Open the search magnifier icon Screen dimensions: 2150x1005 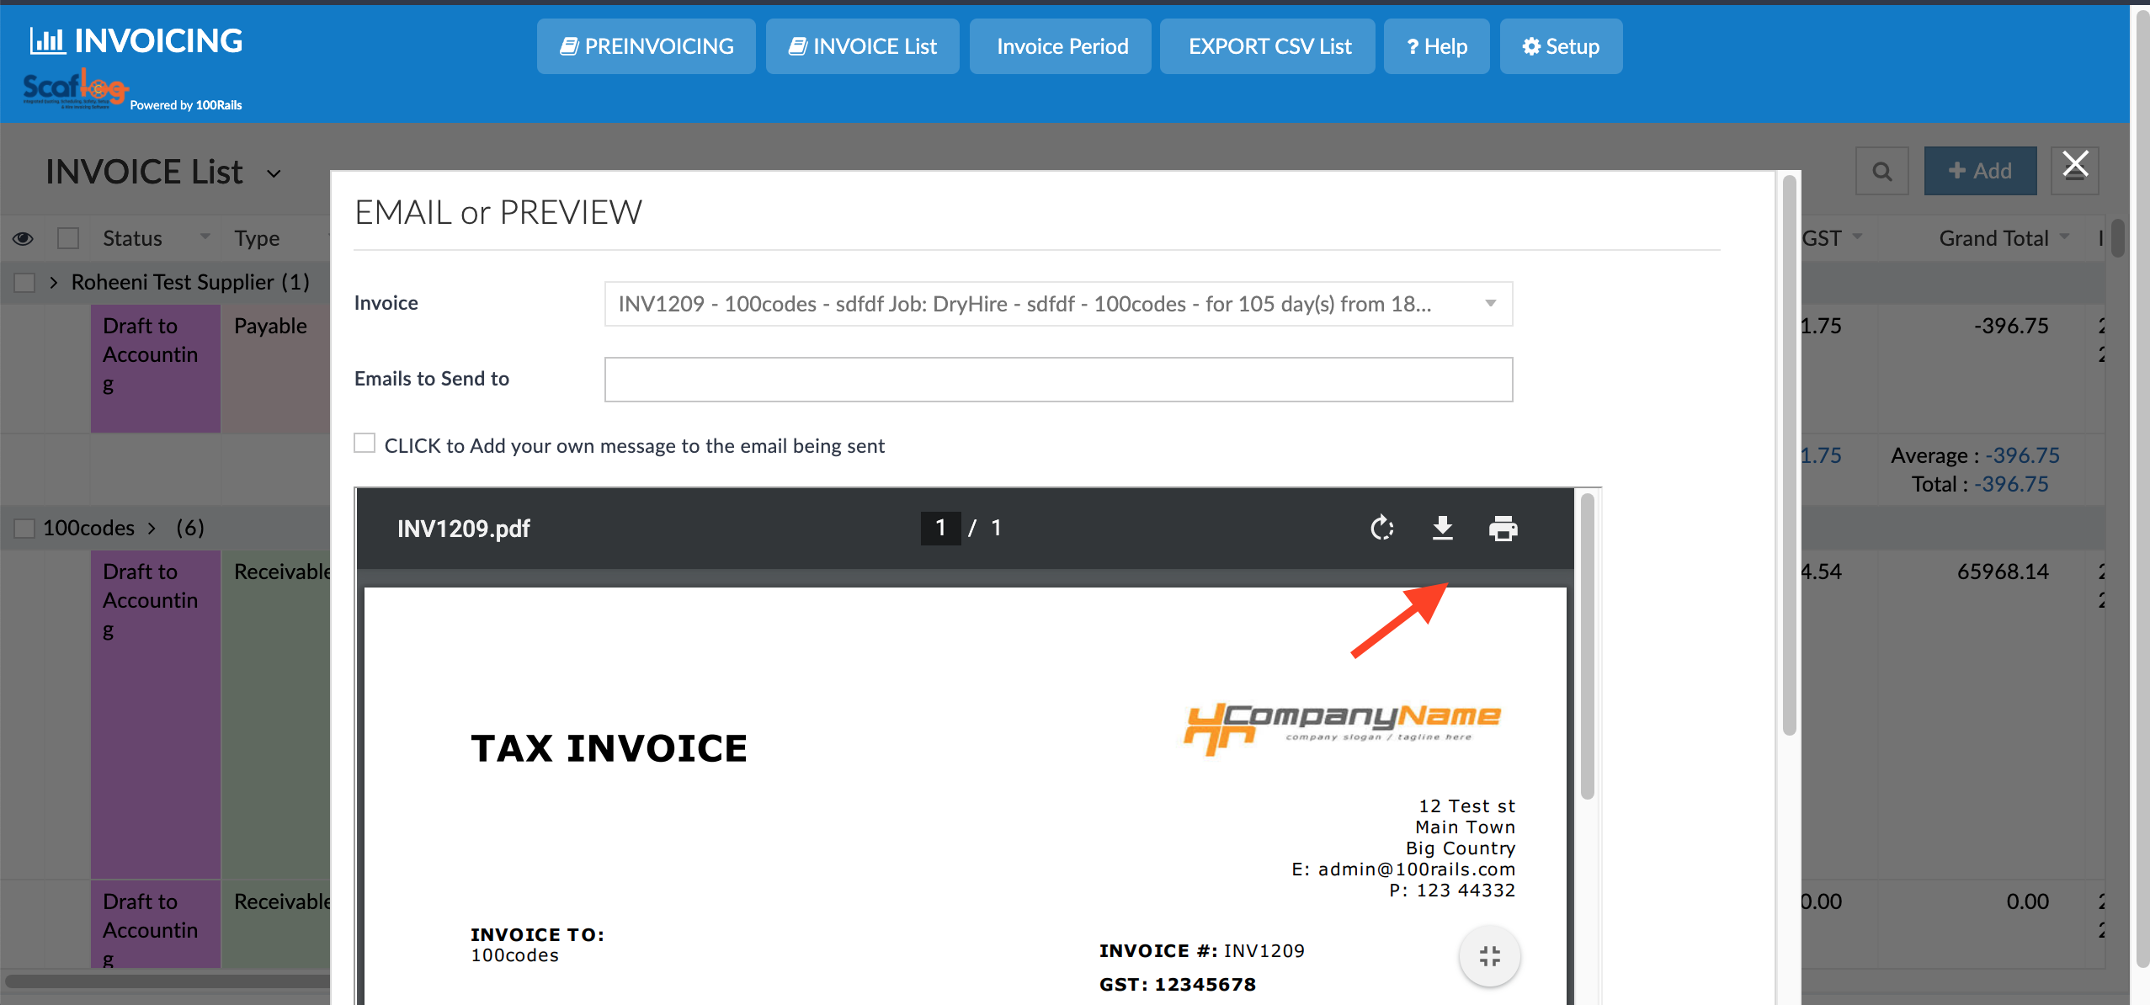point(1881,172)
